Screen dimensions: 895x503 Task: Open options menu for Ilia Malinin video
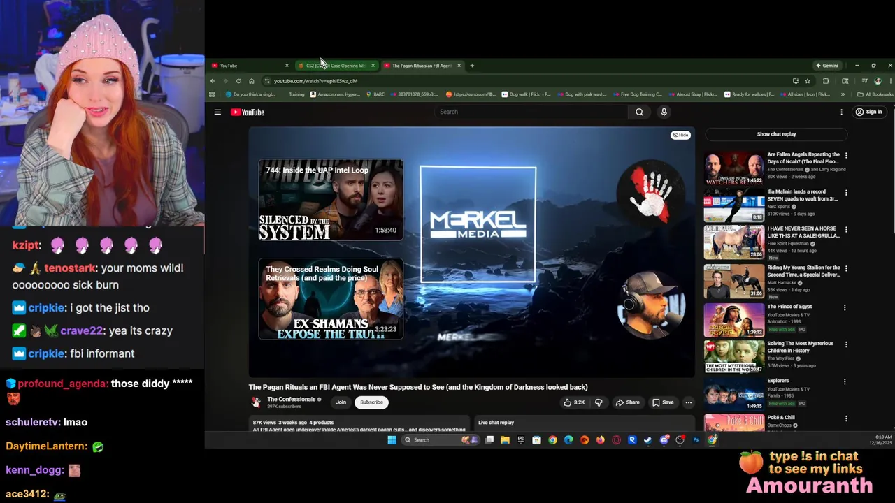846,193
